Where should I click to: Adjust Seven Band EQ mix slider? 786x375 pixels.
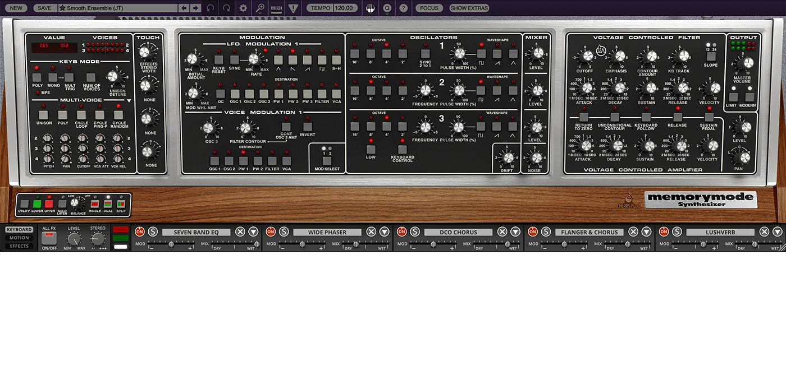(235, 244)
